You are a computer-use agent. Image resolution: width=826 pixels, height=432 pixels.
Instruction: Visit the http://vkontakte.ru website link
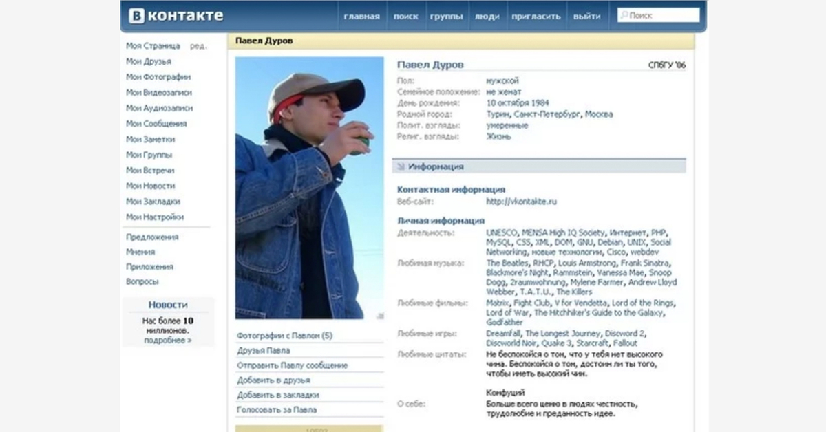(521, 202)
